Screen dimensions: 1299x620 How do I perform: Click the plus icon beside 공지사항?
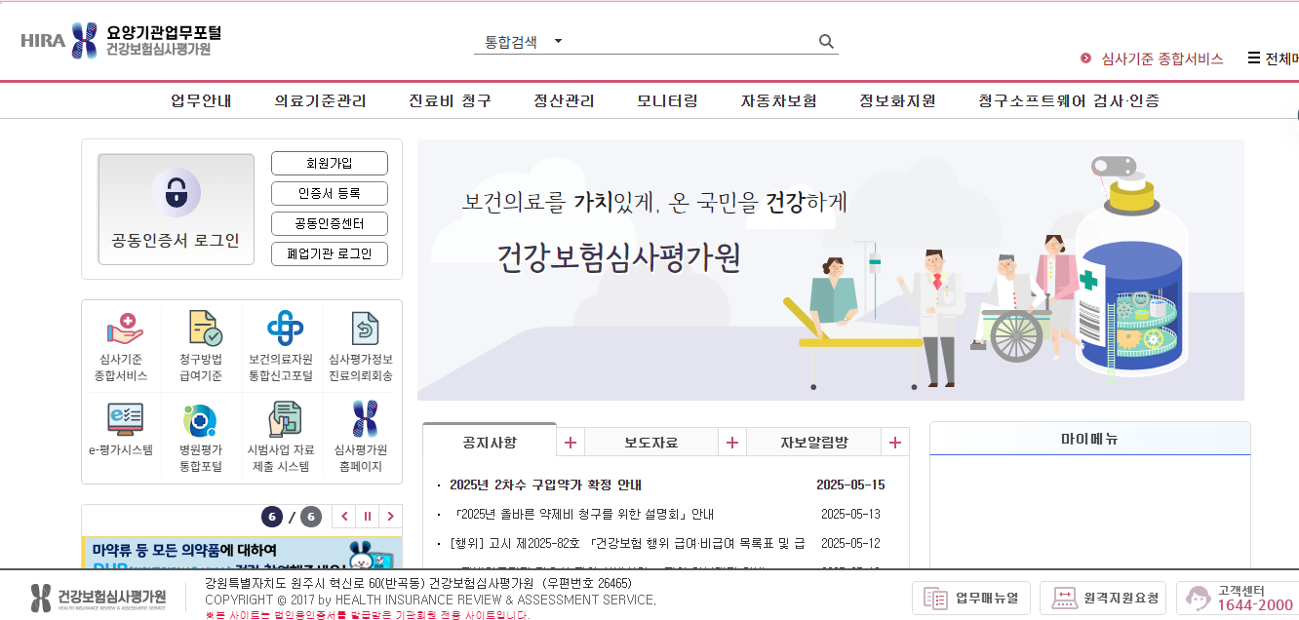[571, 443]
